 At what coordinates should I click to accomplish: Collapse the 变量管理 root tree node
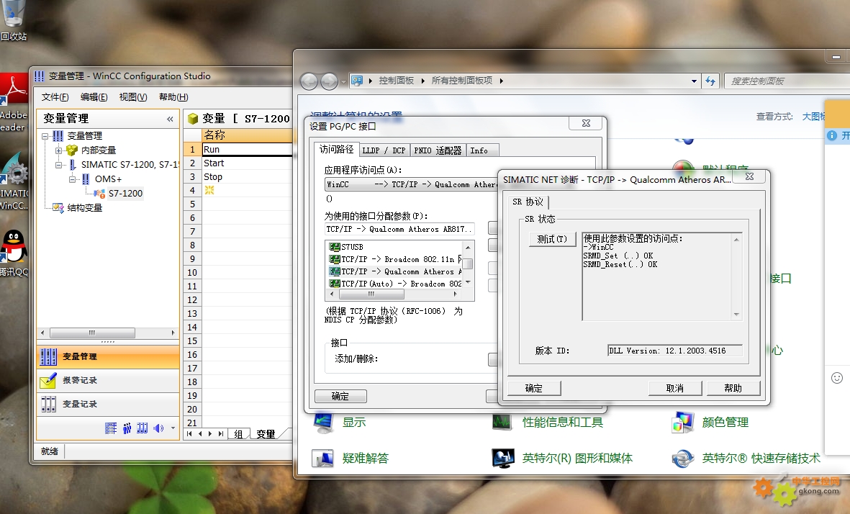[45, 136]
